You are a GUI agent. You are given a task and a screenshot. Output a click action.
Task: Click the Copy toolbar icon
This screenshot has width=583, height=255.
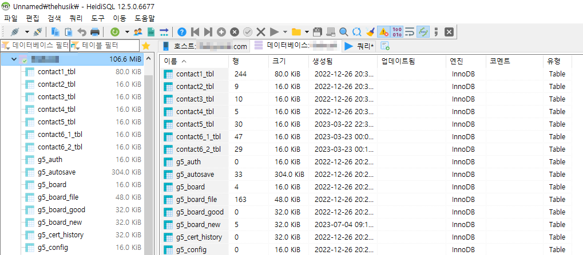coord(55,32)
